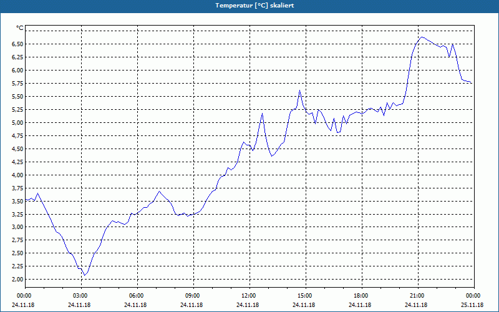Image resolution: width=499 pixels, height=312 pixels.
Task: Click the '6,00' y-axis value
Action: point(17,71)
